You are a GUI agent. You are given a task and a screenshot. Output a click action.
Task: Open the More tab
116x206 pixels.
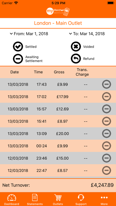click(x=104, y=199)
